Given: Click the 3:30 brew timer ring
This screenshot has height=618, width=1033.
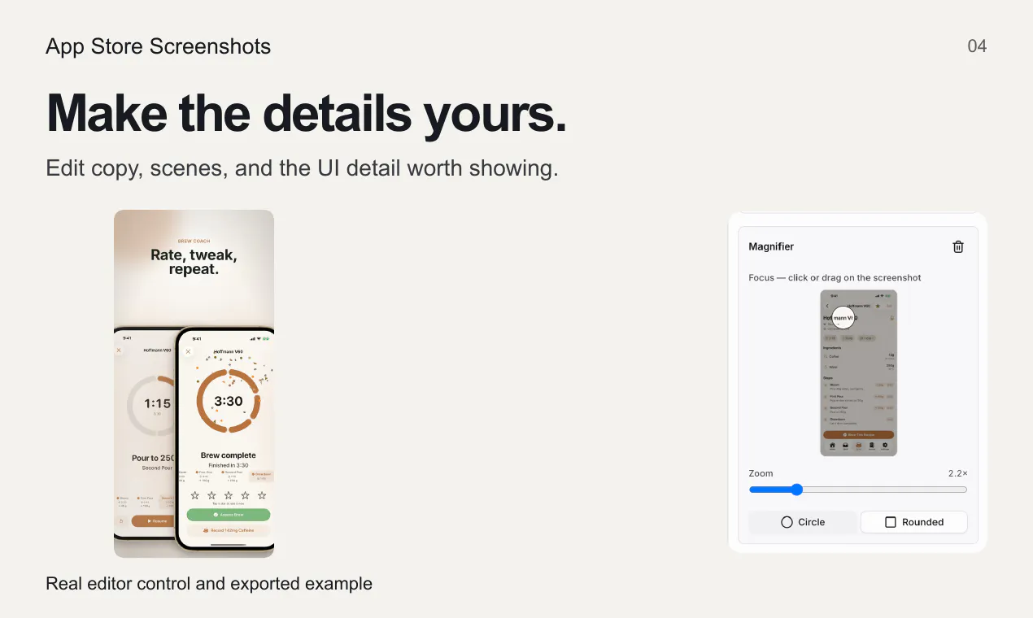Looking at the screenshot, I should pyautogui.click(x=229, y=401).
